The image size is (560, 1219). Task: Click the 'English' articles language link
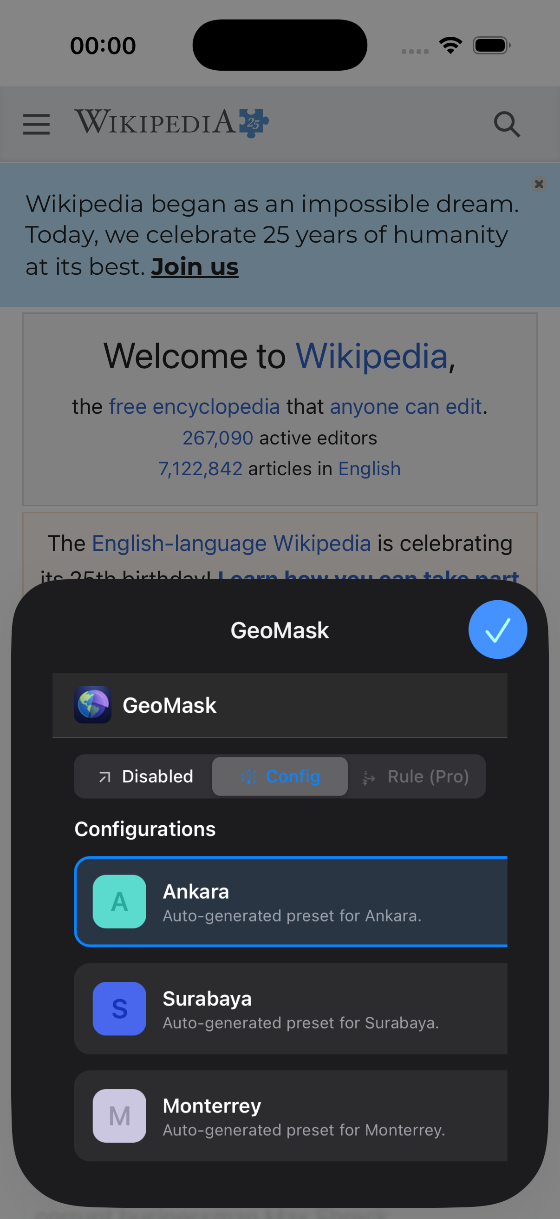coord(369,468)
